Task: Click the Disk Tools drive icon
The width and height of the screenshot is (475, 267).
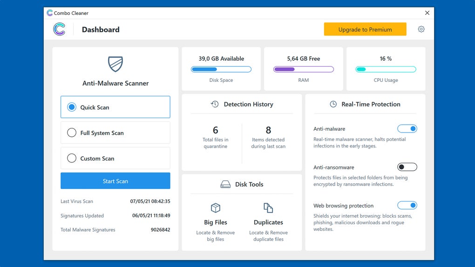Action: 225,184
